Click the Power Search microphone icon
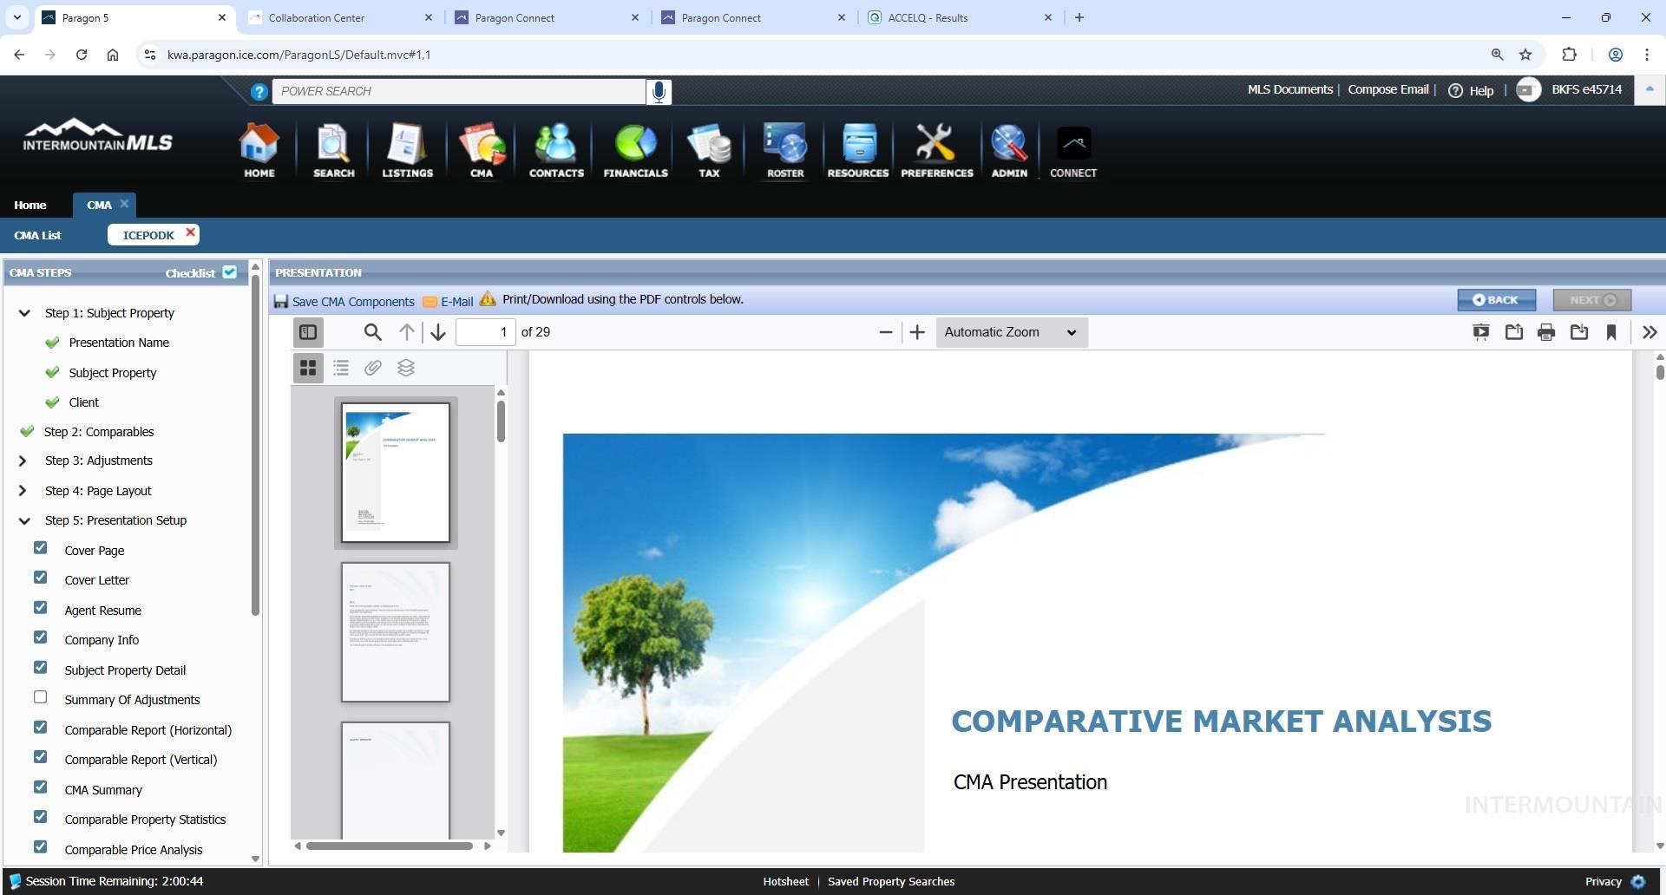The image size is (1666, 895). [x=659, y=91]
